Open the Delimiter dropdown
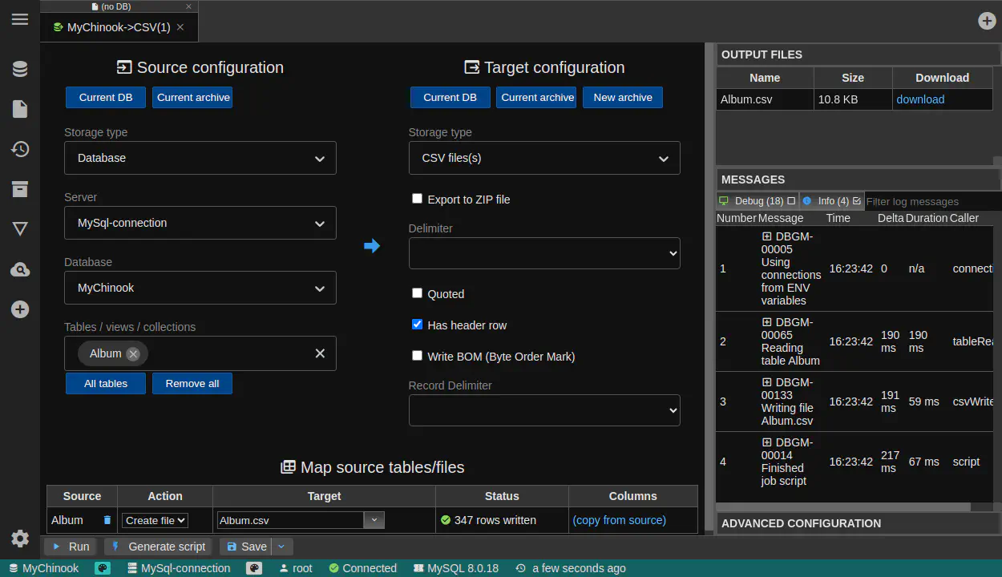The image size is (1002, 577). point(544,253)
